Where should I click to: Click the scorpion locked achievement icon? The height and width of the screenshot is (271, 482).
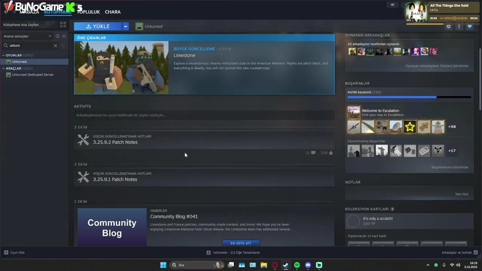click(438, 151)
